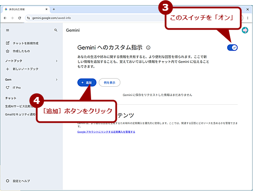This screenshot has height=191, width=253.
Task: Open the user profile avatar
Action: click(245, 30)
